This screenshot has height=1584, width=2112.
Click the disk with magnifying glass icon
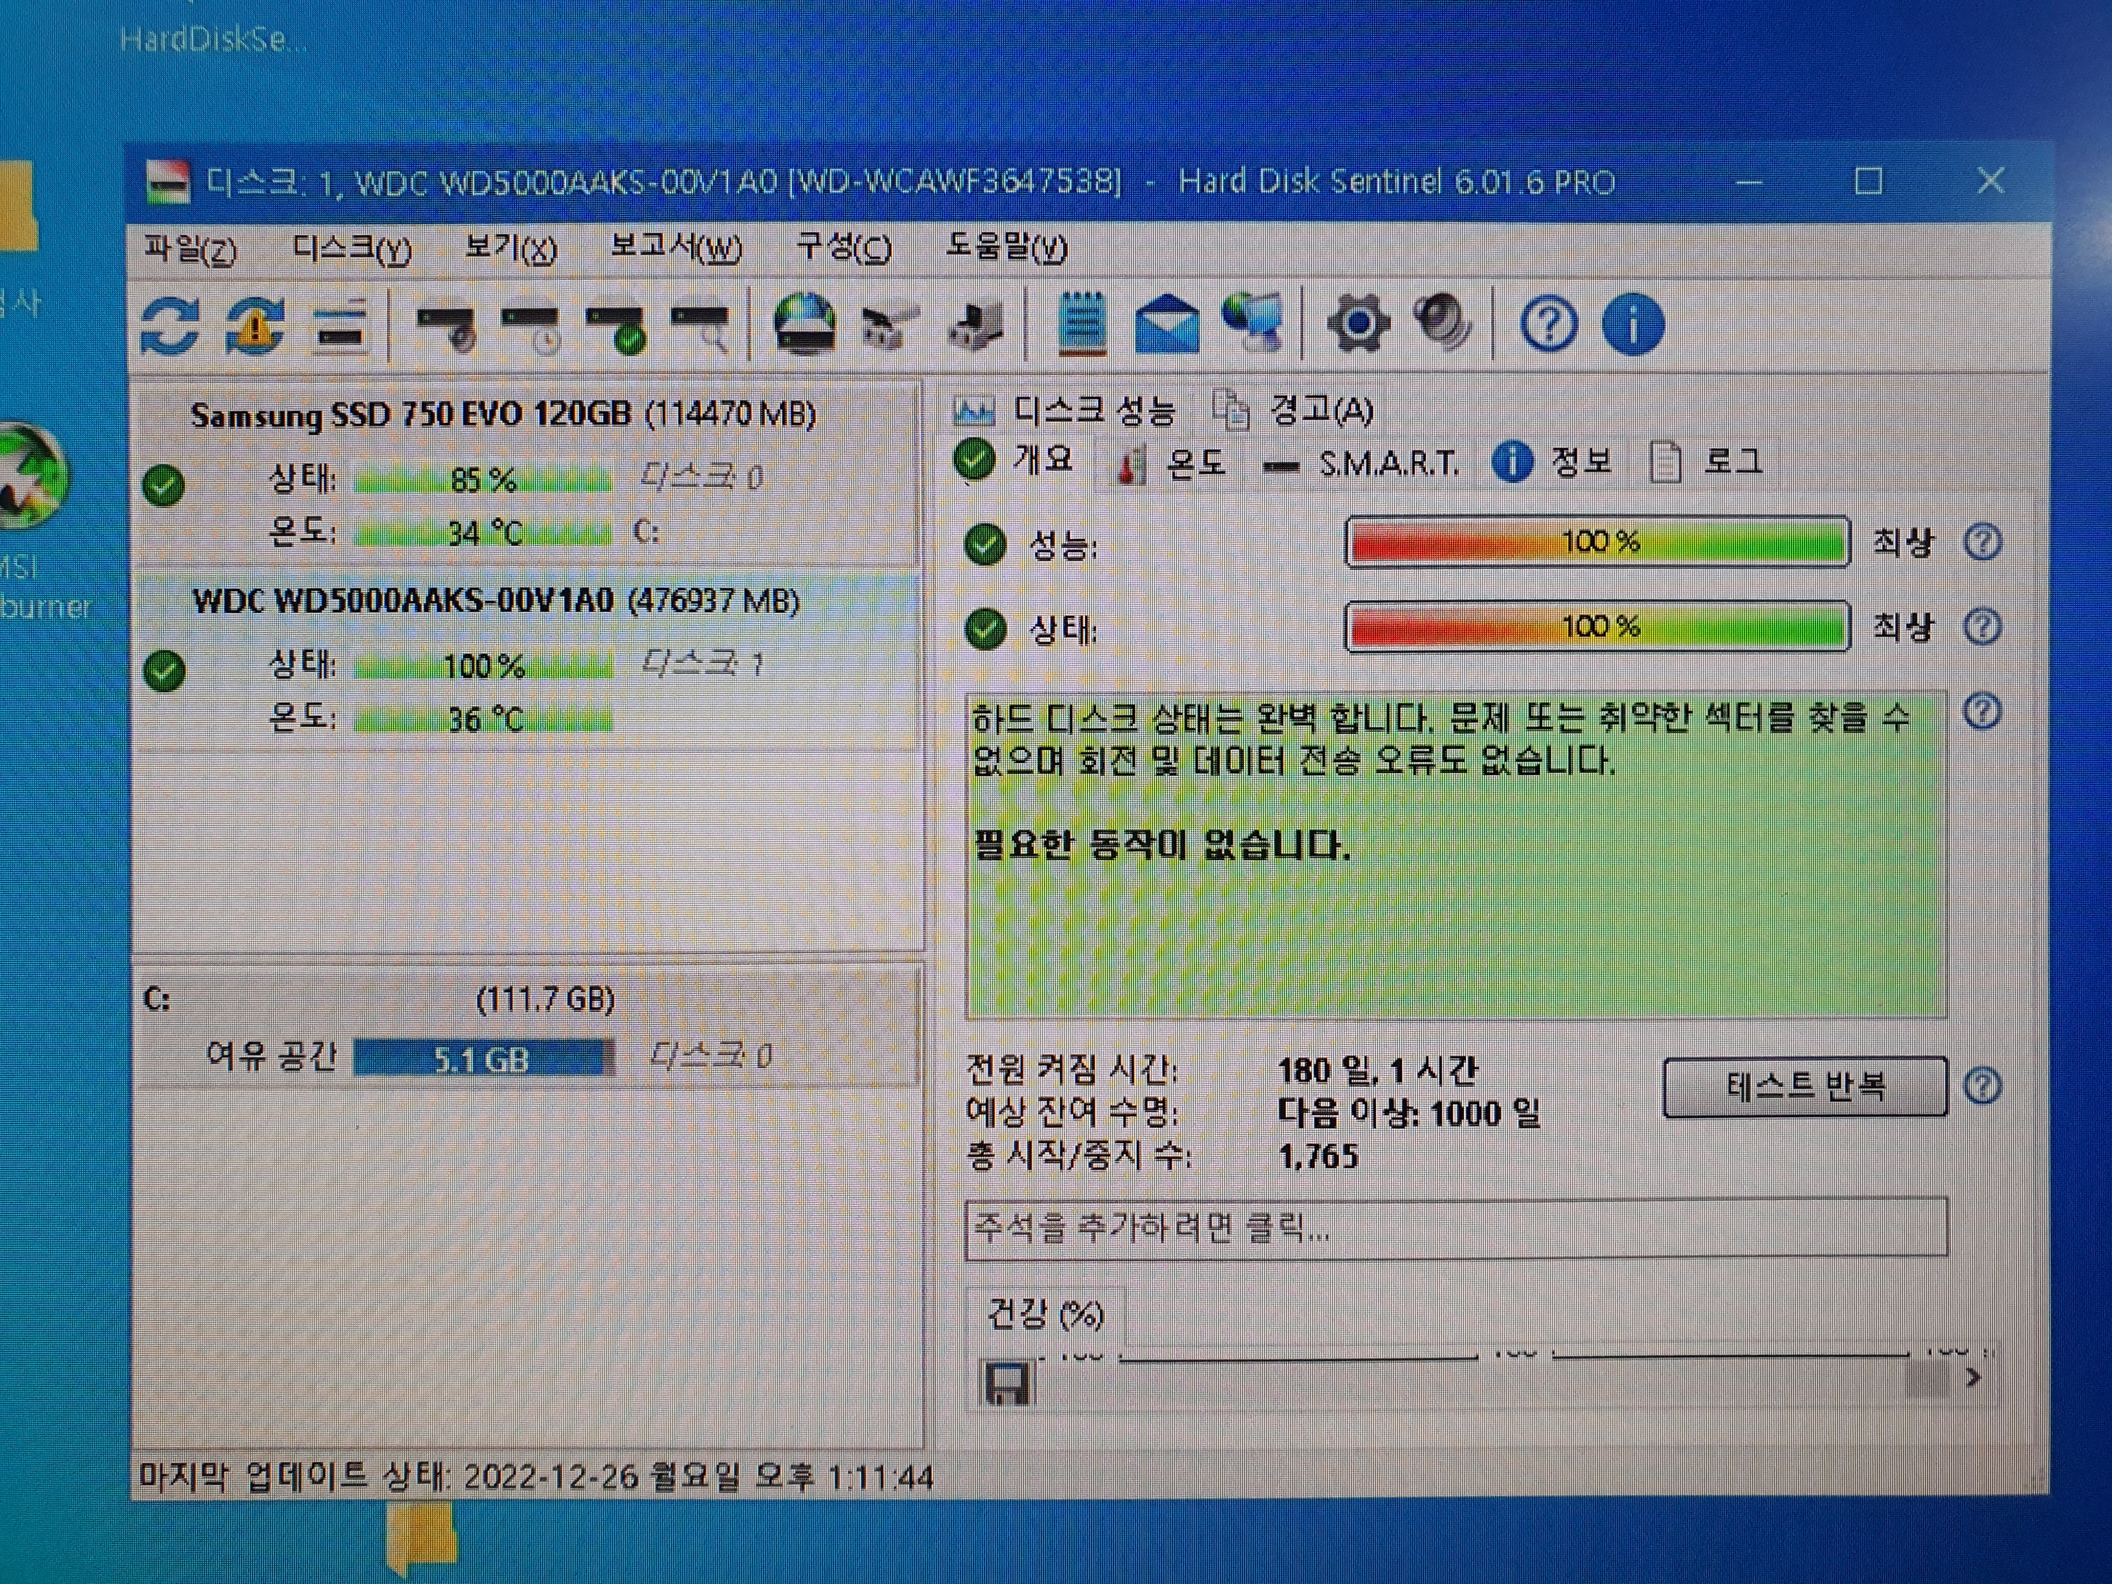tap(701, 327)
